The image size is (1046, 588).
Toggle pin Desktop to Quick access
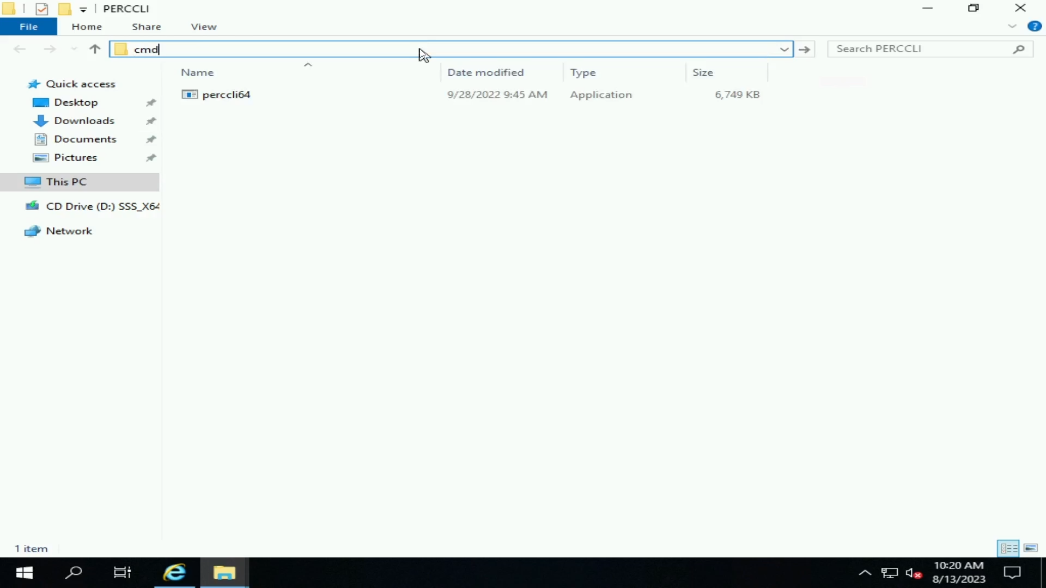(x=151, y=103)
